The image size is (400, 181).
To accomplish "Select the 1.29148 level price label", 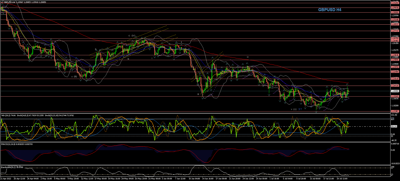I will 394,20.
